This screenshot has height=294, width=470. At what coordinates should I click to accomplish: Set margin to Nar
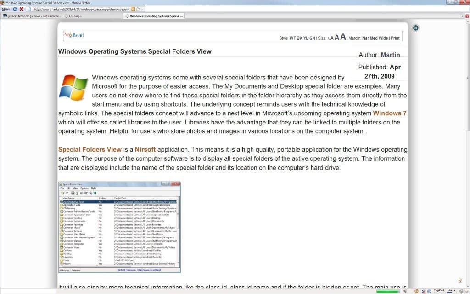(x=365, y=38)
